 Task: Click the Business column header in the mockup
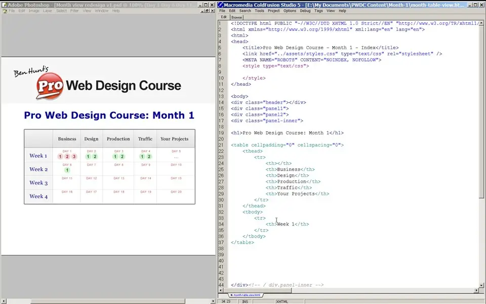pyautogui.click(x=67, y=139)
